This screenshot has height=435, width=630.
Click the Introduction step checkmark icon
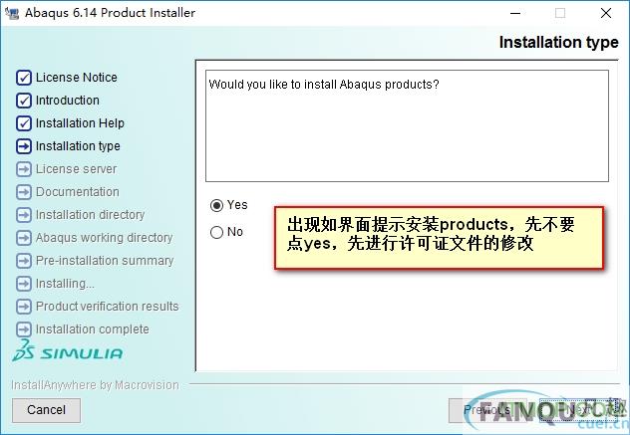point(24,101)
